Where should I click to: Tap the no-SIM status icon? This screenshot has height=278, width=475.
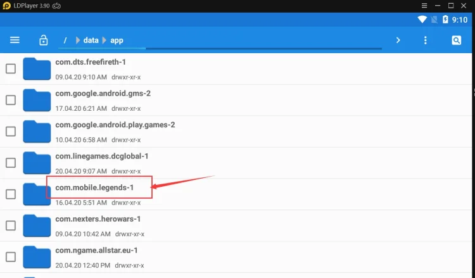coord(434,20)
